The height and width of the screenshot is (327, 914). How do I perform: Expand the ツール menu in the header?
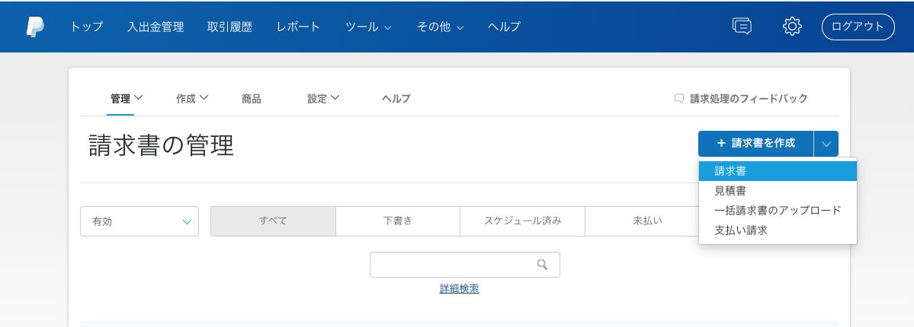point(368,27)
